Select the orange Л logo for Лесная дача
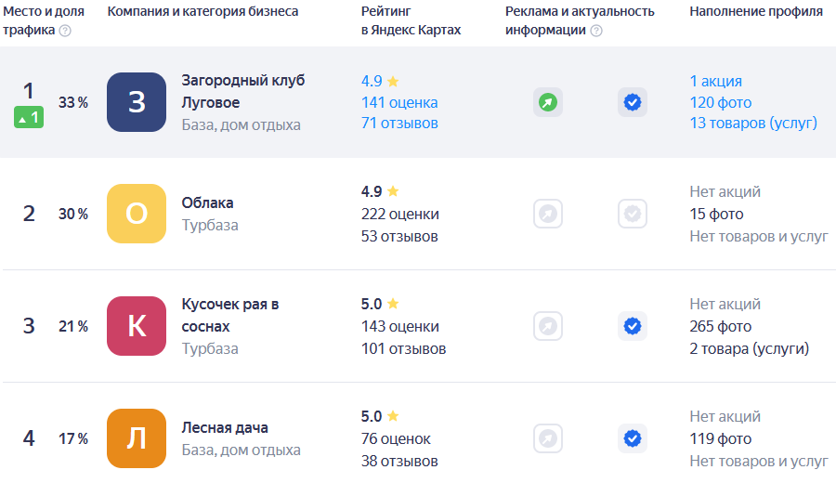This screenshot has width=836, height=483. pos(137,438)
